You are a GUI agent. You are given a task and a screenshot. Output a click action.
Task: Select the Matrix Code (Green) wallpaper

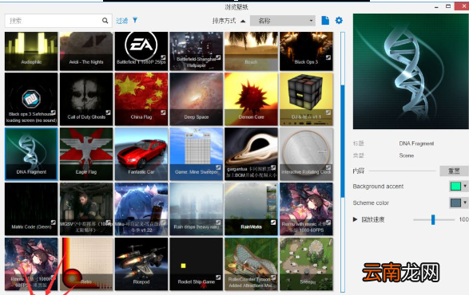coord(31,209)
